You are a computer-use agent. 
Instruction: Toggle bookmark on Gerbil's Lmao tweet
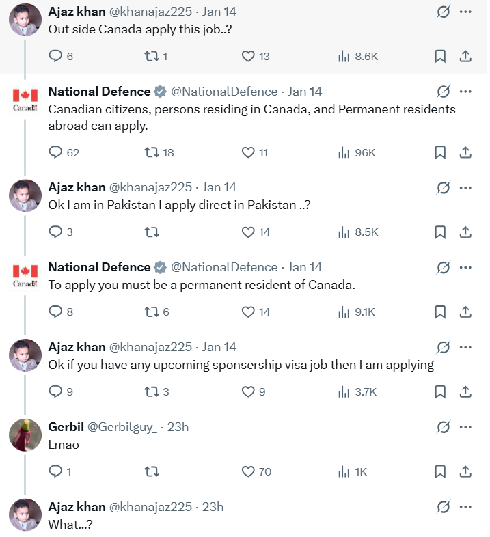(440, 471)
